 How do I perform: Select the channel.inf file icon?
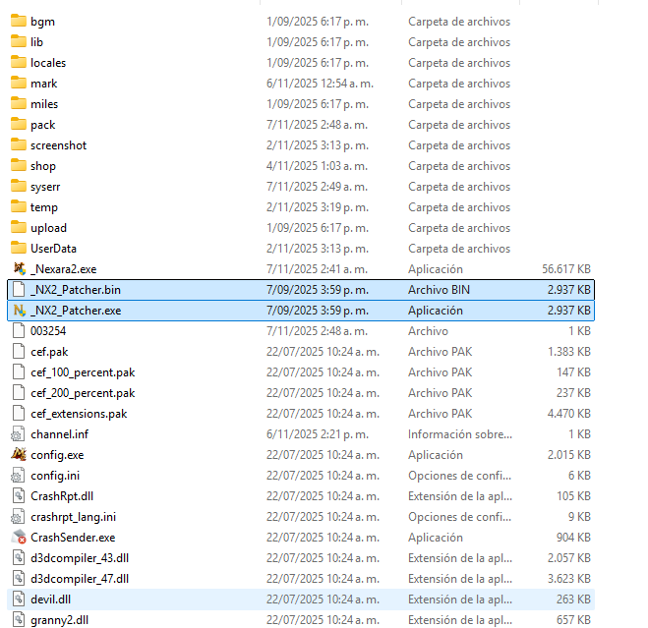pyautogui.click(x=18, y=434)
